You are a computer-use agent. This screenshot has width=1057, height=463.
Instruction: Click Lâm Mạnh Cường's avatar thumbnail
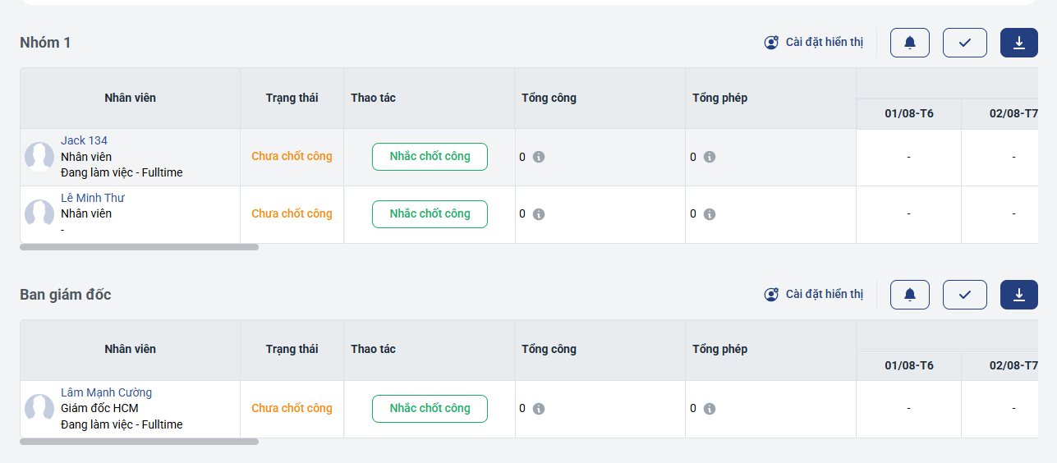coord(39,409)
